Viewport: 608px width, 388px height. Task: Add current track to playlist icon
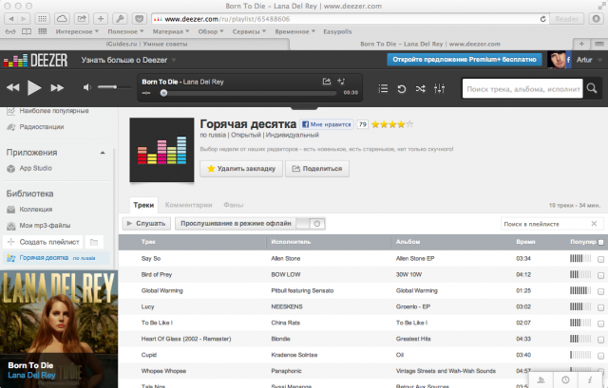[x=341, y=81]
